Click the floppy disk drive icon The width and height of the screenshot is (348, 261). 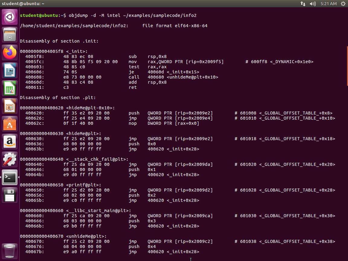10,195
